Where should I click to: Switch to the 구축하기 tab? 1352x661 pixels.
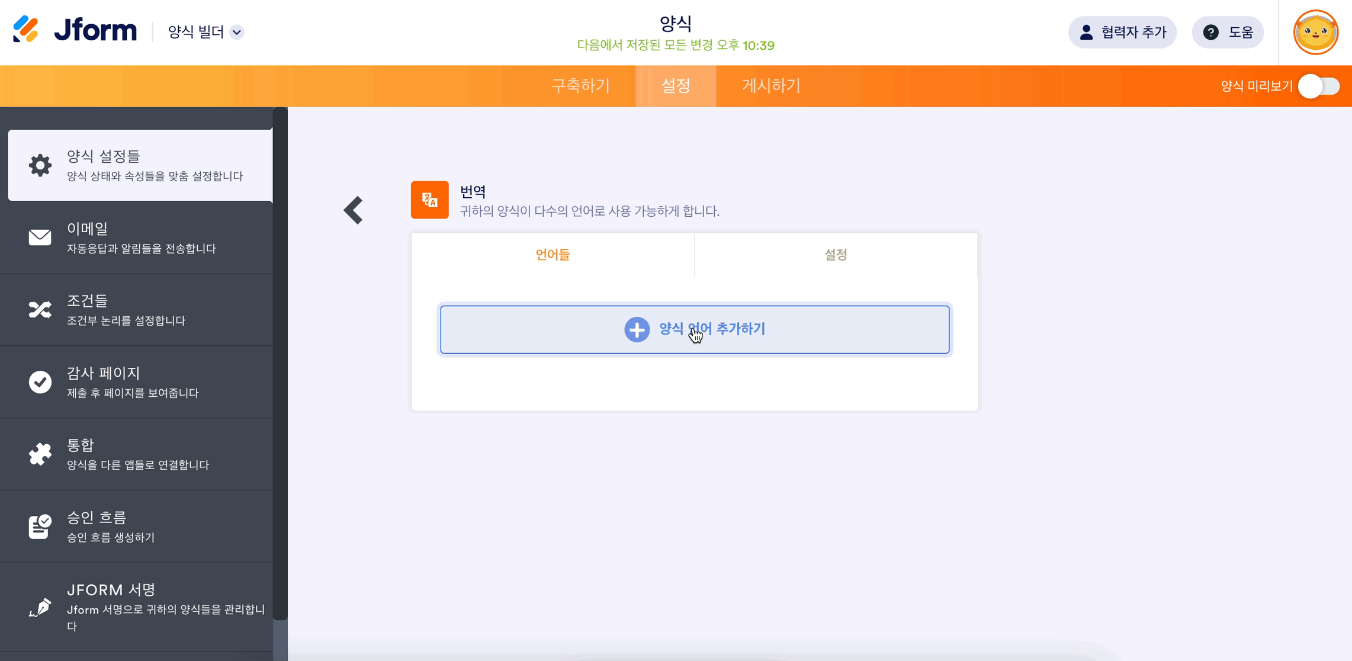(x=580, y=86)
